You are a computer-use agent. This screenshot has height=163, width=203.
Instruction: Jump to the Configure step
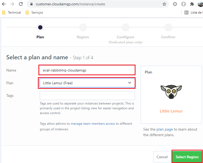[125, 27]
